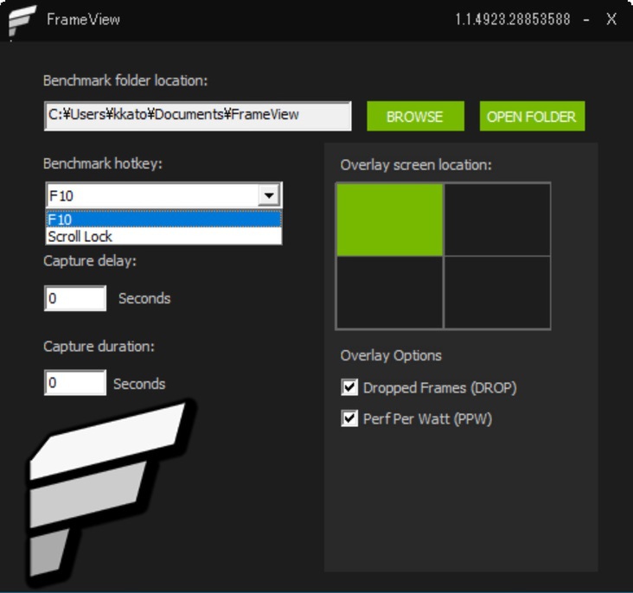Screen dimensions: 633x593
Task: Click the Capture delay seconds field
Action: point(75,298)
